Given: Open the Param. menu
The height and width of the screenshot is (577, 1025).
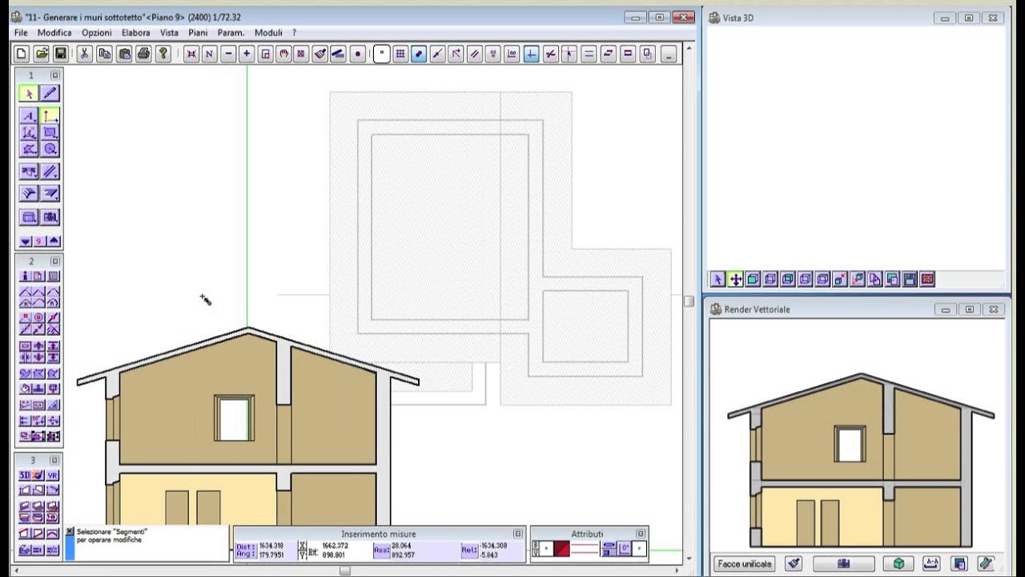Looking at the screenshot, I should pyautogui.click(x=231, y=33).
